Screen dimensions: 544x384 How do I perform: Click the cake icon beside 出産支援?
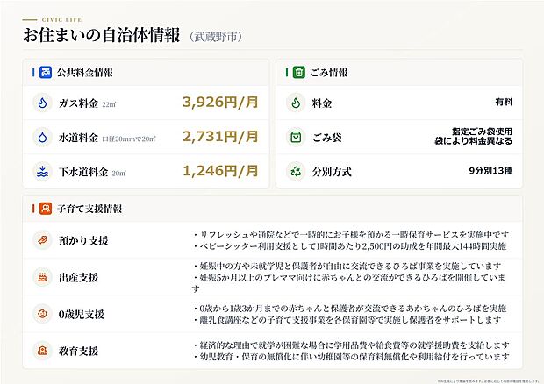pos(42,277)
